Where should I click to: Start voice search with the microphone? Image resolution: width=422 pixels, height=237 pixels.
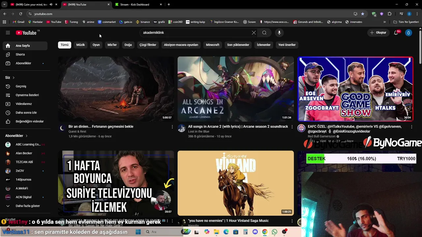click(x=279, y=33)
